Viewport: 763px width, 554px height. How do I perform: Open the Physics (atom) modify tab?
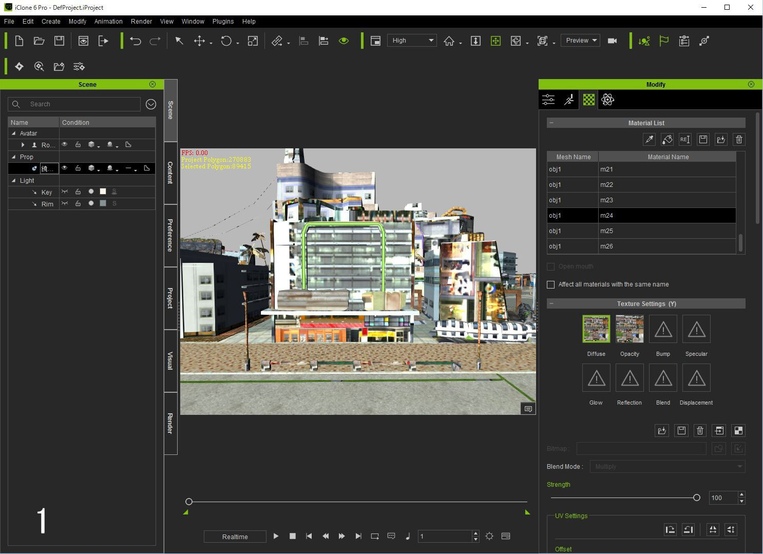[607, 100]
